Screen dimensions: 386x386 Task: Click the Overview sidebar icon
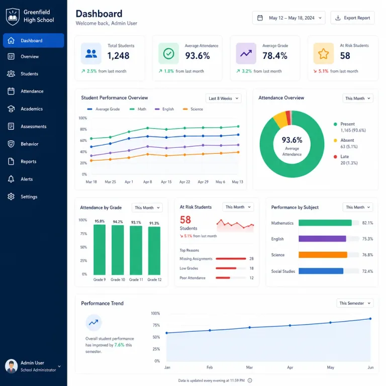tap(11, 56)
